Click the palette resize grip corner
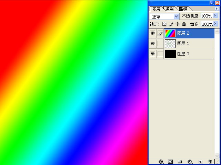Viewport: 221px width, 165px height. 218,162
